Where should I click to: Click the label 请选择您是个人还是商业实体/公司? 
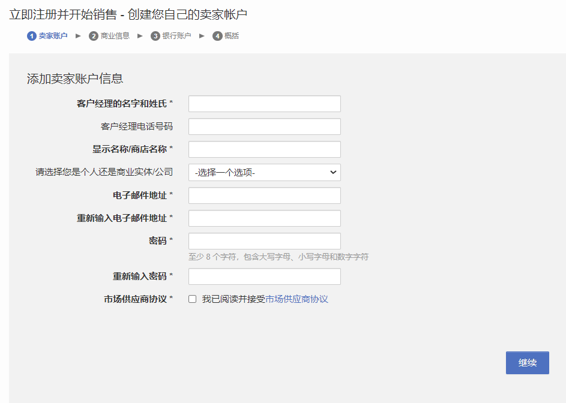point(104,172)
